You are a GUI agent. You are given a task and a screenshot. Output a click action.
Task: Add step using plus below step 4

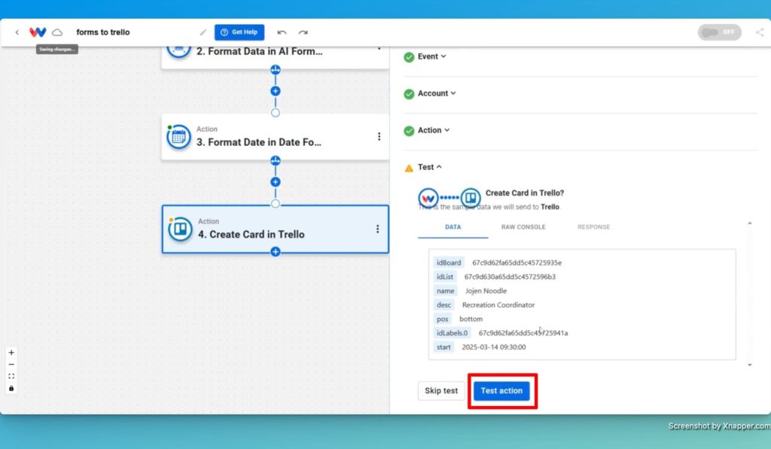276,251
